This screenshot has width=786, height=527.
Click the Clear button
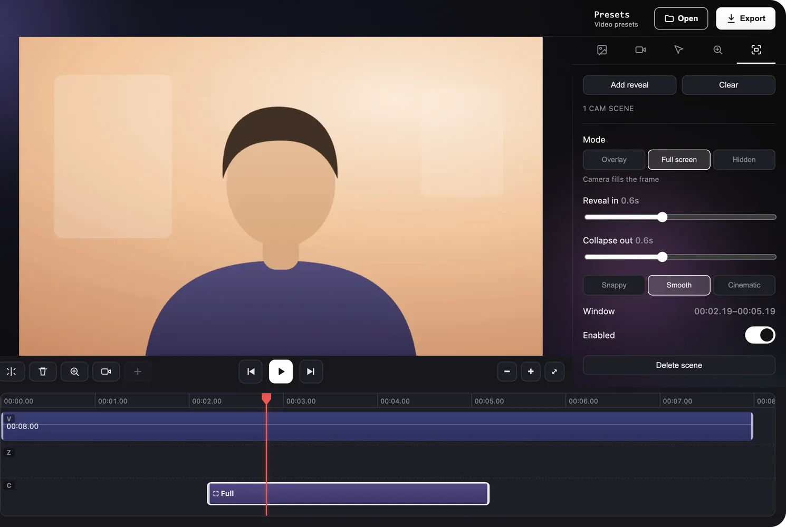[x=729, y=85]
